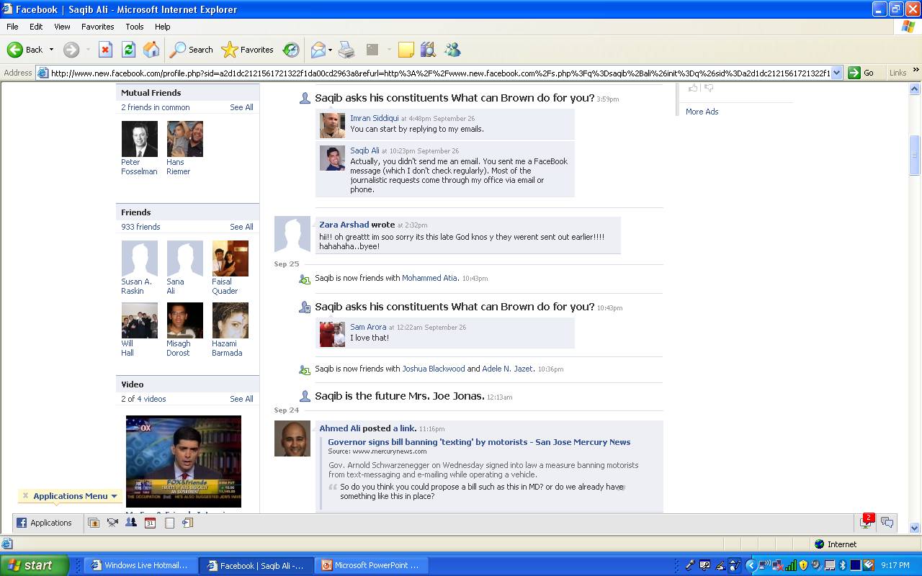922x576 pixels.
Task: Open the Mail button dropdown arrow
Action: tap(330, 50)
